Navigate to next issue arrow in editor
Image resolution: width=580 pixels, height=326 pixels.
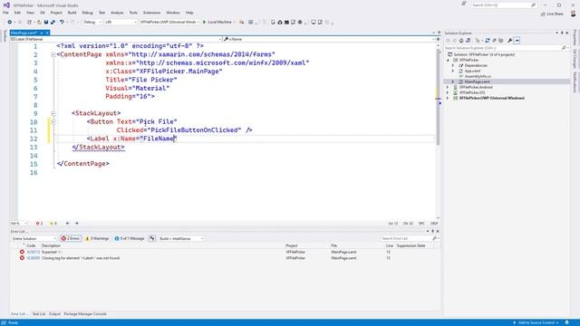pyautogui.click(x=76, y=224)
